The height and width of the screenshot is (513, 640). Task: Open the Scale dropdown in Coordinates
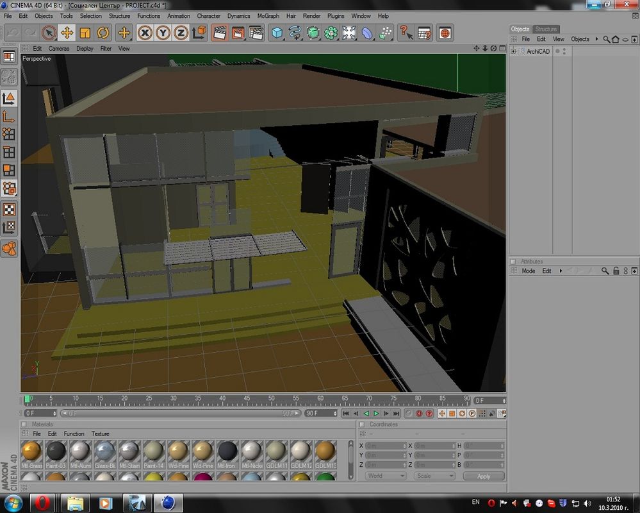tap(434, 476)
